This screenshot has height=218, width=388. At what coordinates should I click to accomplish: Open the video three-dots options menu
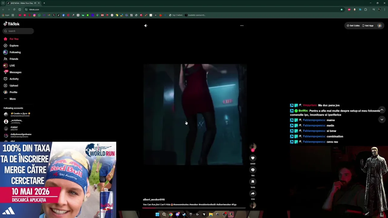[242, 26]
